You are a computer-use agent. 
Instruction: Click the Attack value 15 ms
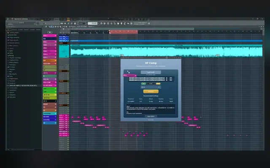pyautogui.click(x=151, y=102)
